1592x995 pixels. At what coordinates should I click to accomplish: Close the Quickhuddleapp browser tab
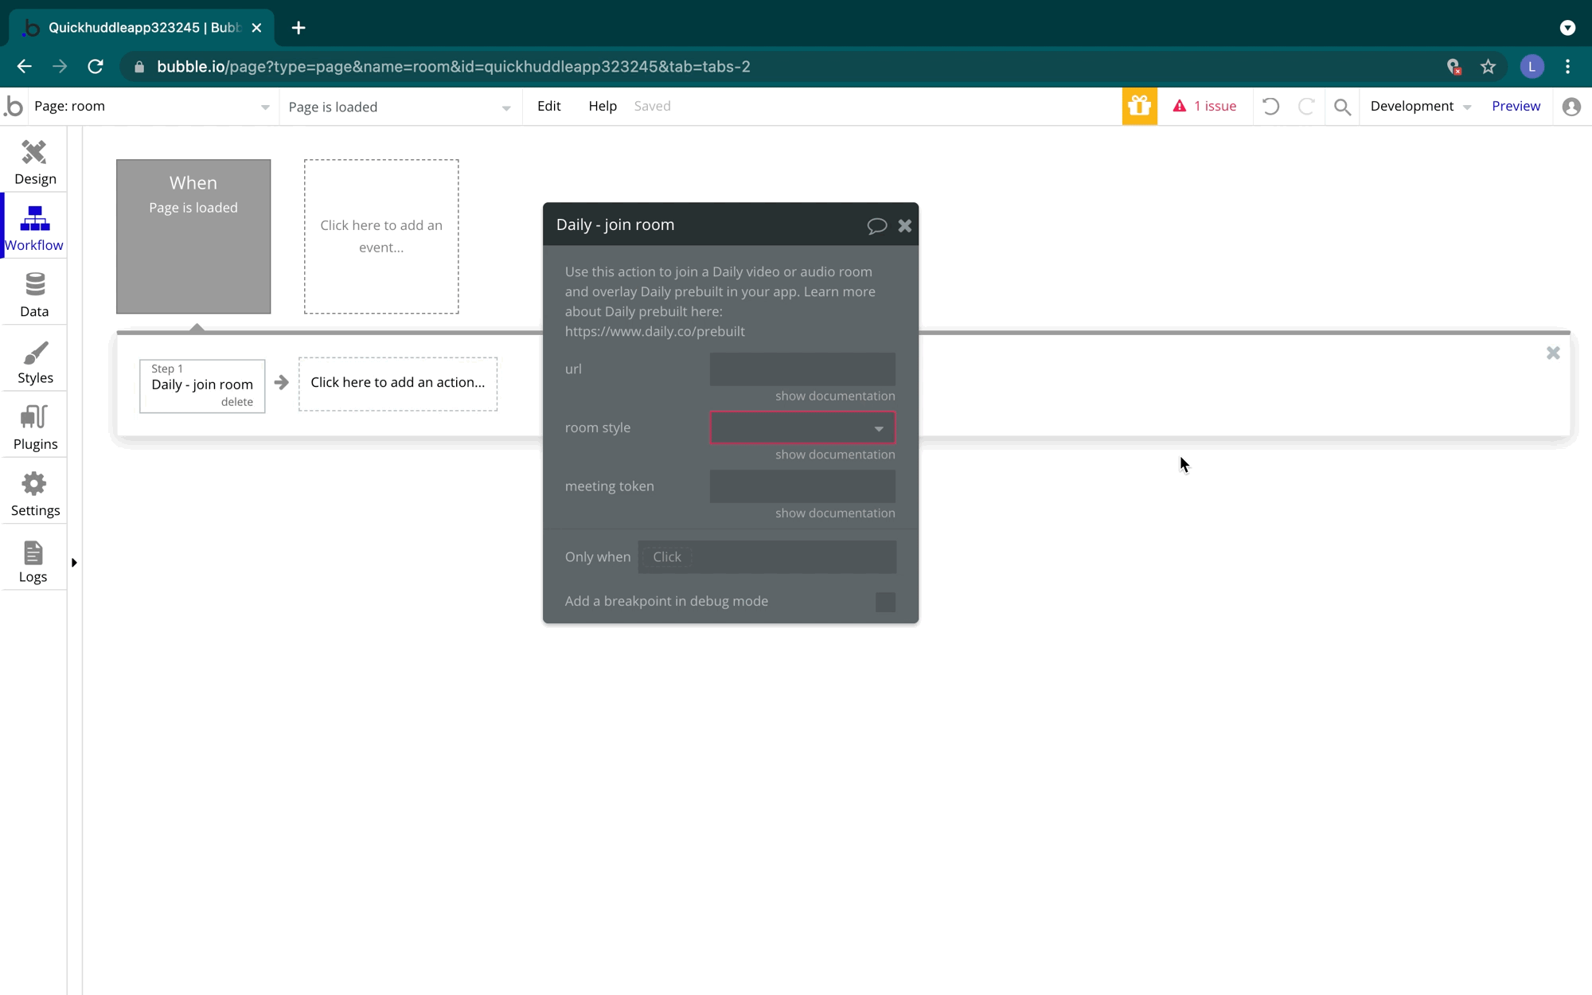pos(256,28)
